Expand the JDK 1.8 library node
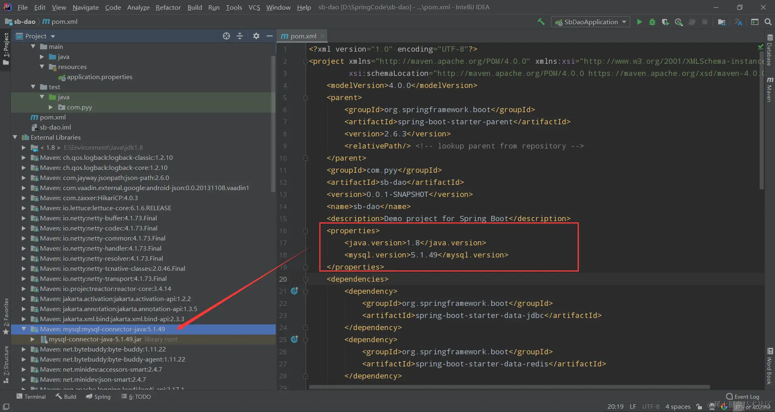Screen dimensions: 775x412 point(24,147)
